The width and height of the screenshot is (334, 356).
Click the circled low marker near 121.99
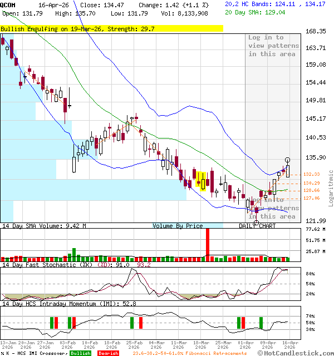tap(257, 222)
